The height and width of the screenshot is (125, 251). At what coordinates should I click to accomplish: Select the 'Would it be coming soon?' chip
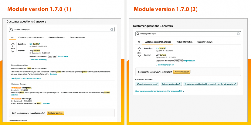pos(147,84)
